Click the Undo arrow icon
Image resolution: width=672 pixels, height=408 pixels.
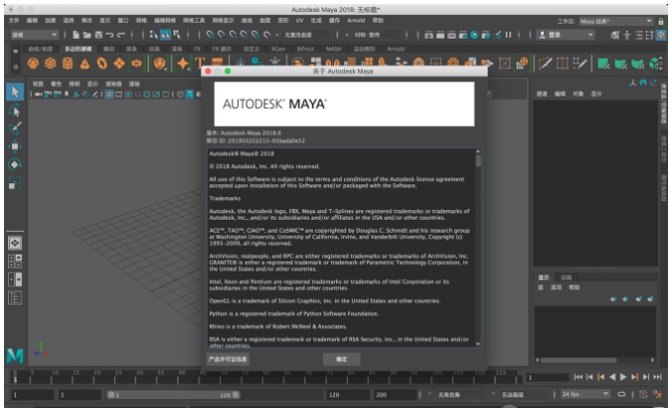click(x=110, y=35)
